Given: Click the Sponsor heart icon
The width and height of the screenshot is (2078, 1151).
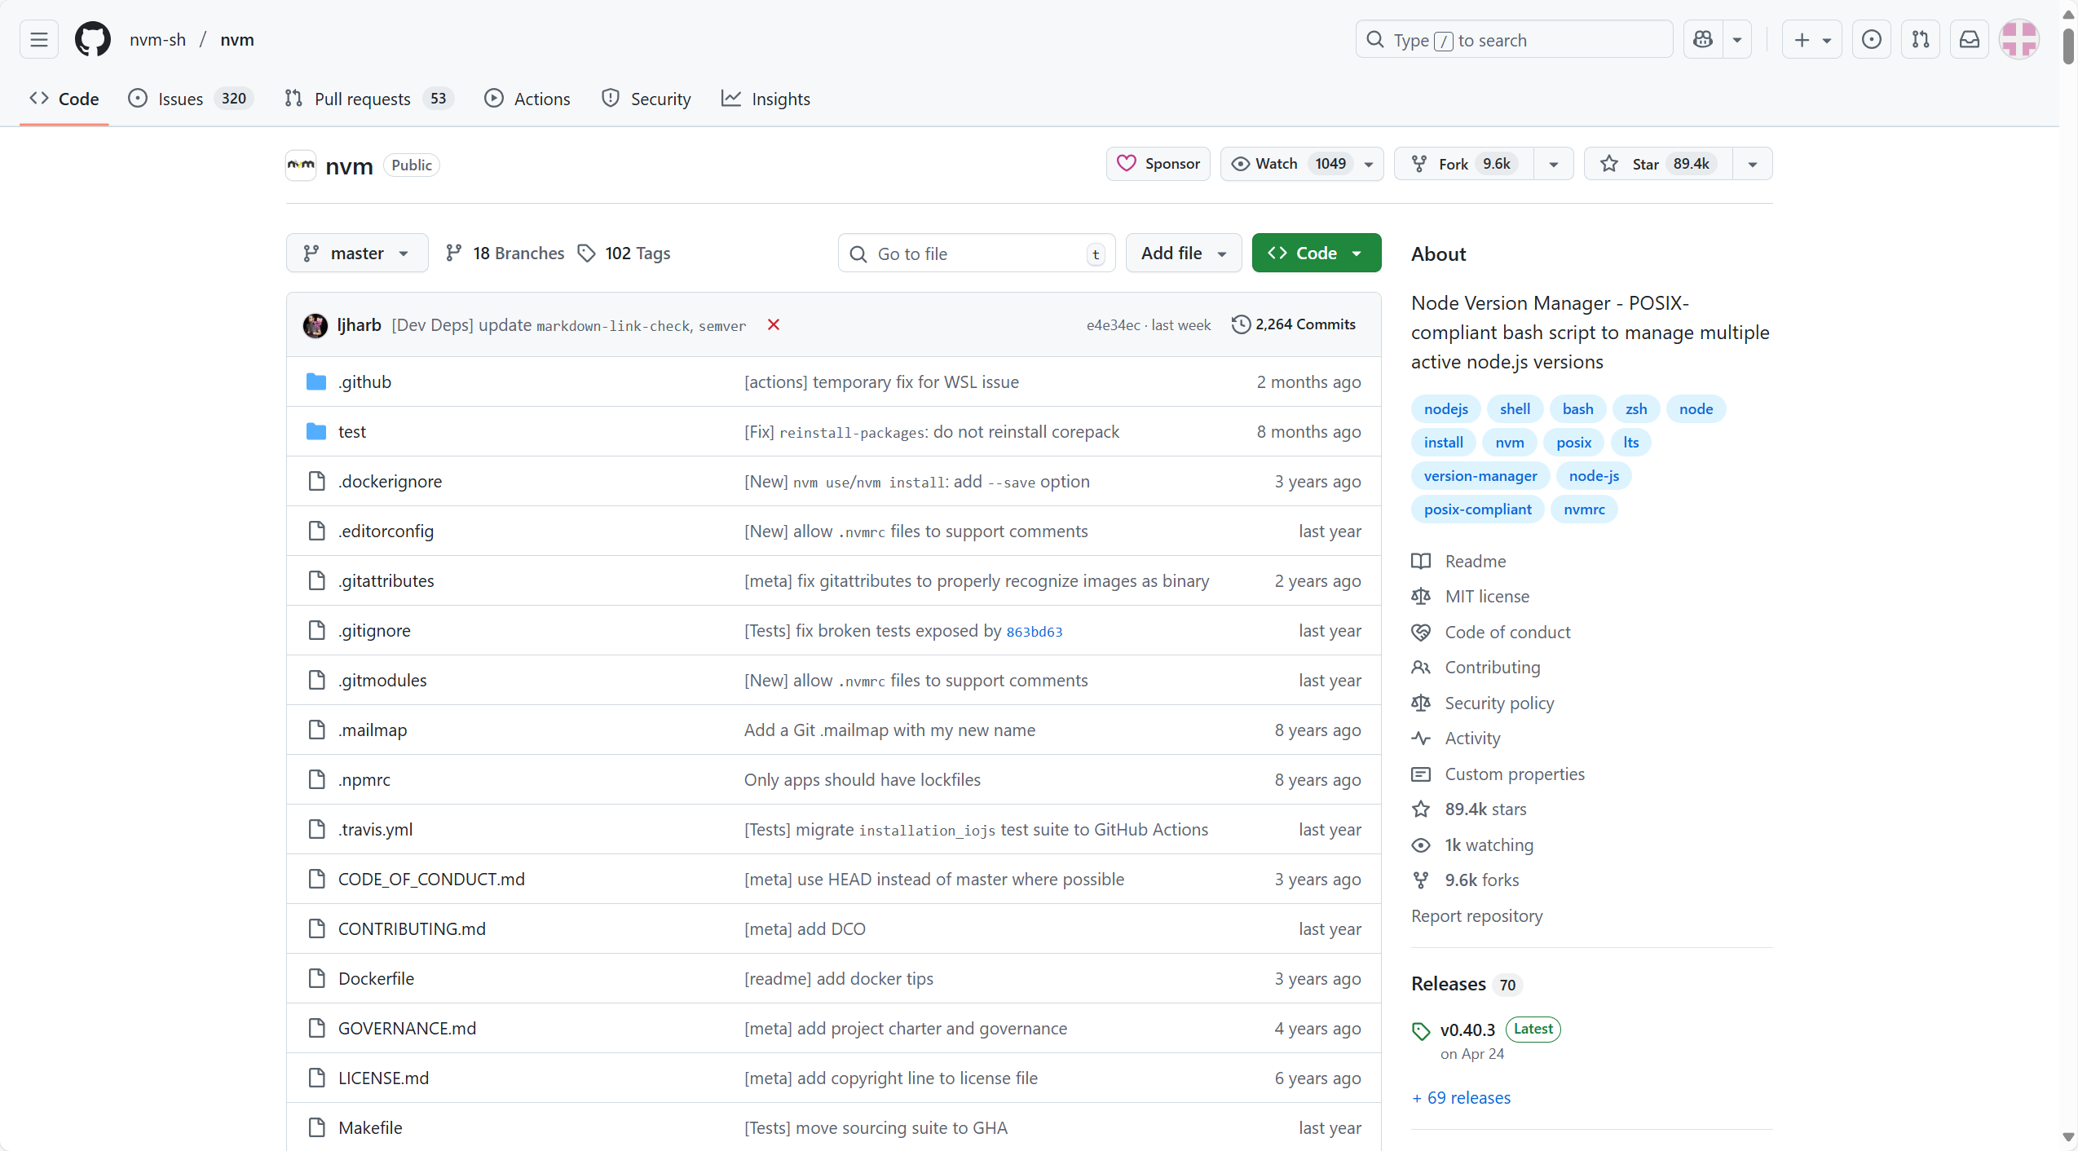Looking at the screenshot, I should pos(1127,163).
